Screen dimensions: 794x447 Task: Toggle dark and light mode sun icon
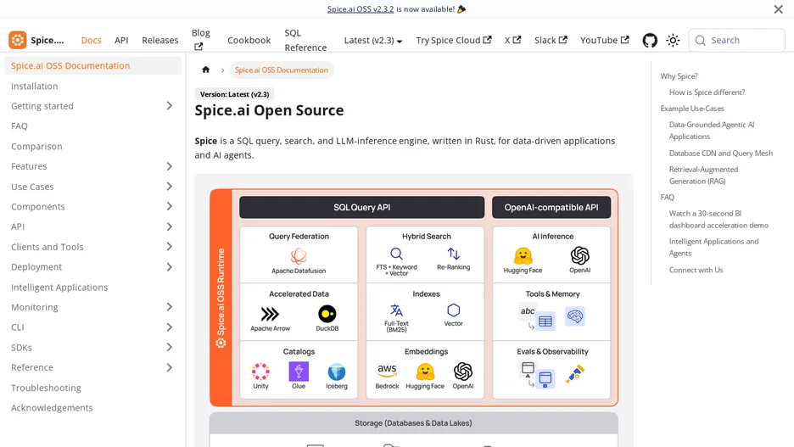[673, 41]
